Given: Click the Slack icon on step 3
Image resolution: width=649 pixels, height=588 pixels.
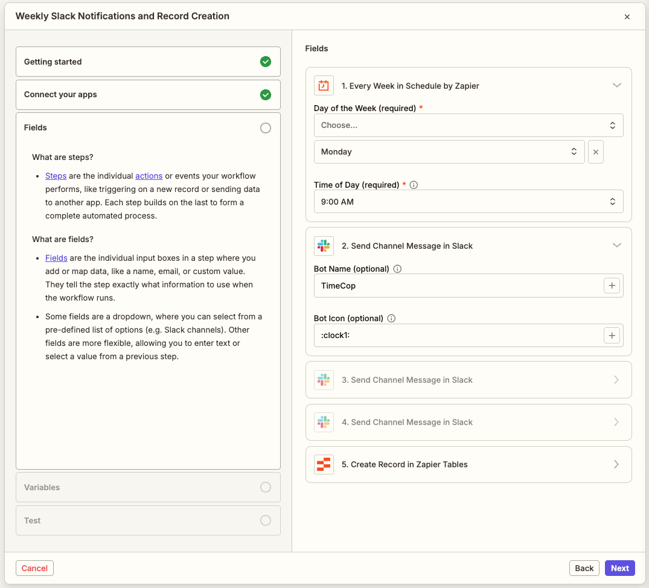Looking at the screenshot, I should pyautogui.click(x=324, y=380).
